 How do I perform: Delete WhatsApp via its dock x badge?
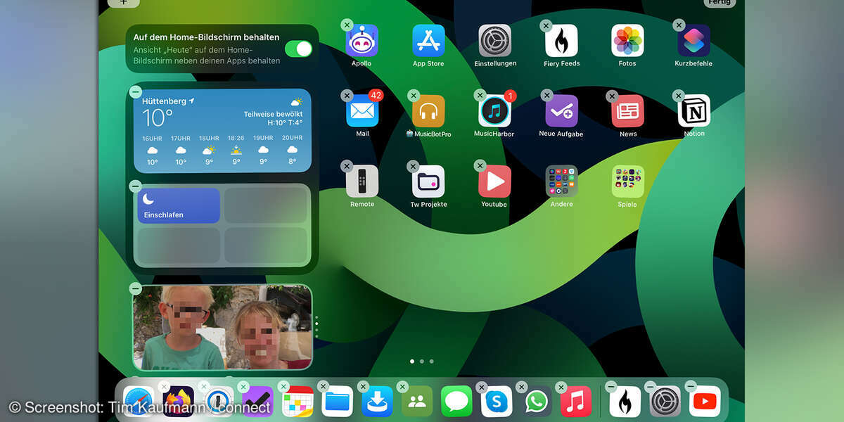[x=521, y=387]
